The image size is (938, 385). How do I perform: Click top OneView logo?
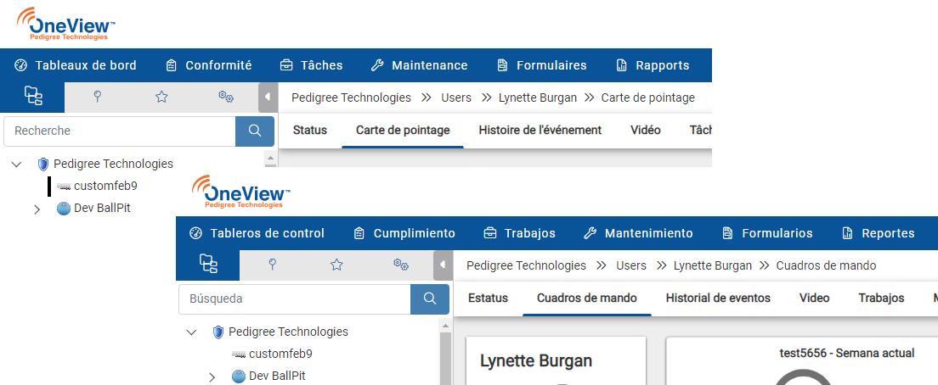tap(65, 25)
